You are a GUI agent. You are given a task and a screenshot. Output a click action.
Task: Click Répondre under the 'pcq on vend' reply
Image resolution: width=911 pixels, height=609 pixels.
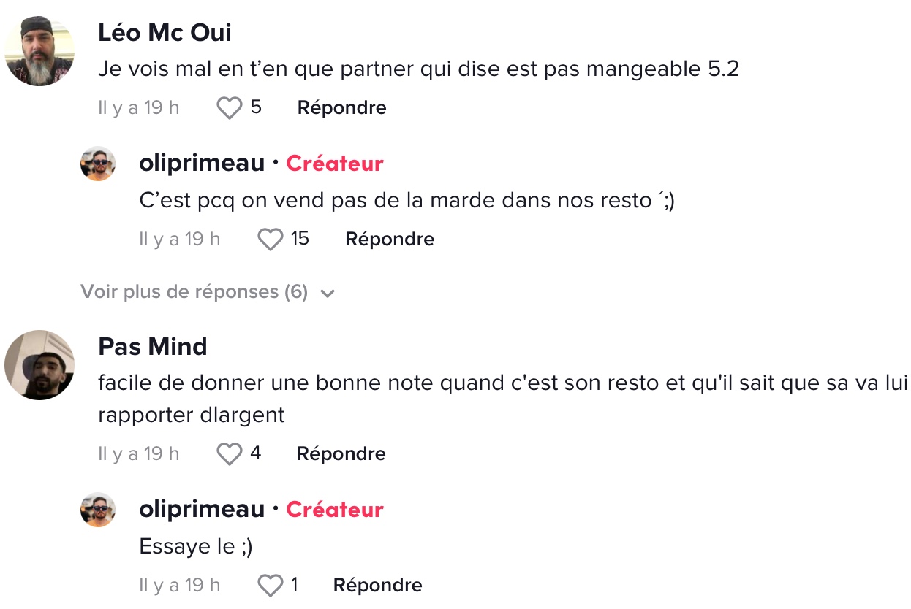(x=390, y=240)
